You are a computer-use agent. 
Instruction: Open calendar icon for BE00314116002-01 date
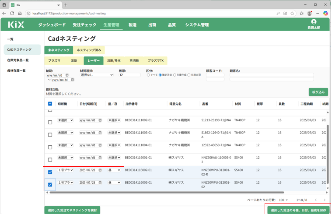(x=100, y=170)
